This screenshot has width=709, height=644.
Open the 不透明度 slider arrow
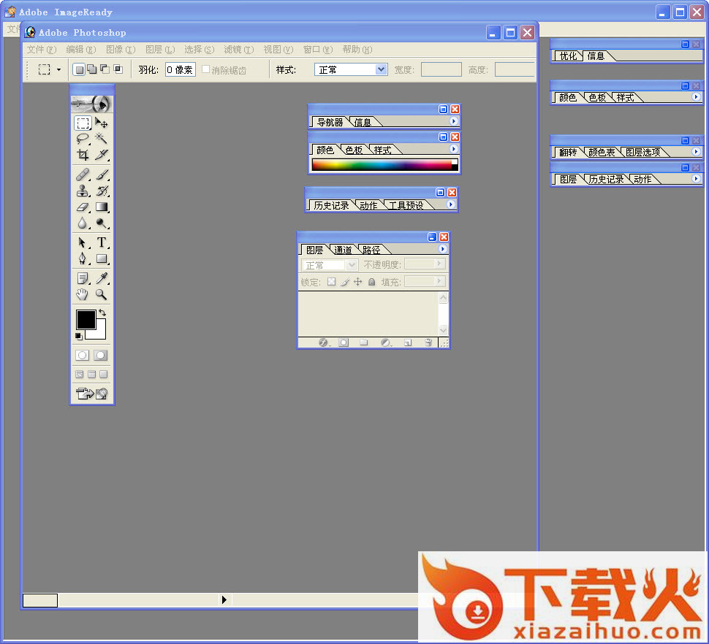click(x=439, y=264)
